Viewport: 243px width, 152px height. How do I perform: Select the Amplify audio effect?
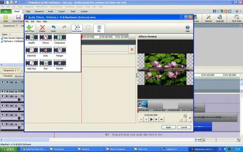click(32, 38)
